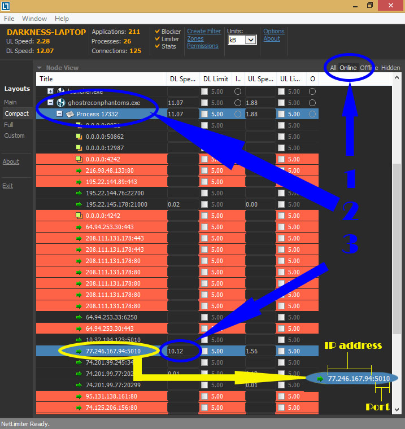The width and height of the screenshot is (405, 429).
Task: Select the Main layout
Action: 10,102
